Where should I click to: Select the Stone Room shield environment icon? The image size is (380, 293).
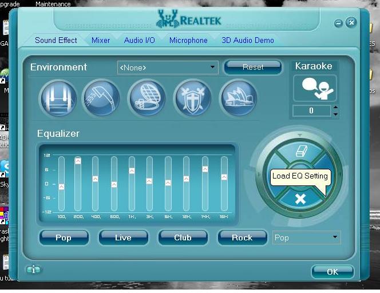click(x=193, y=98)
